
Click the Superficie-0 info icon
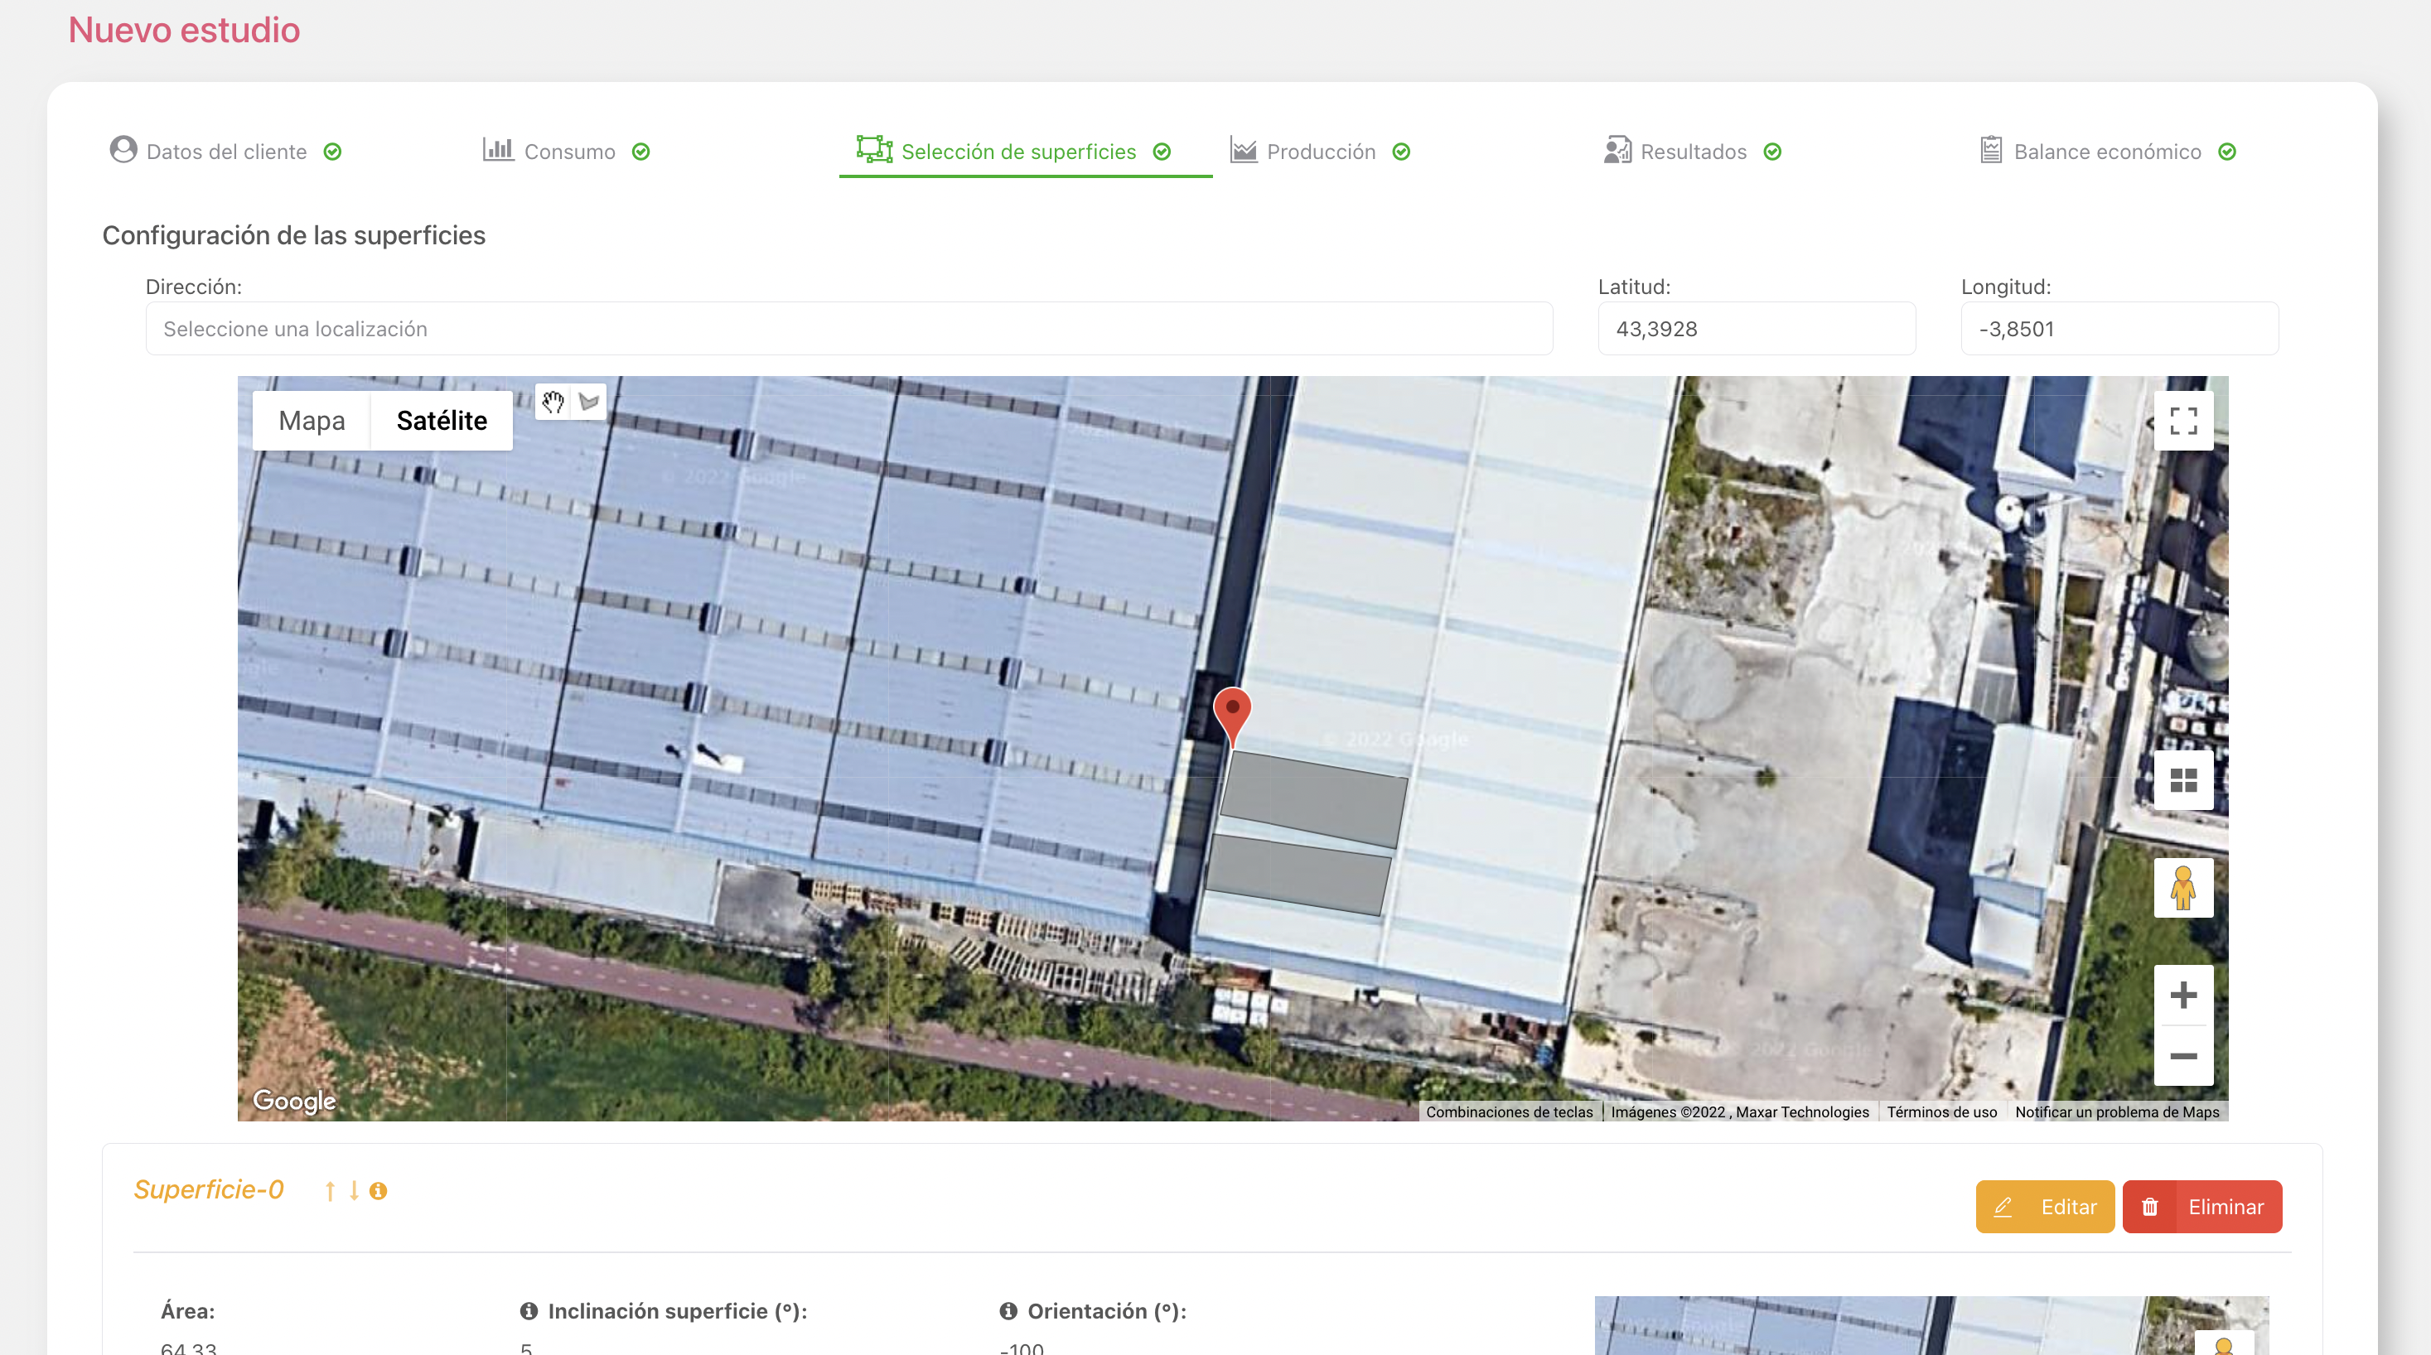click(379, 1191)
